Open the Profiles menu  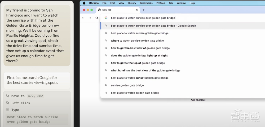click(161, 3)
